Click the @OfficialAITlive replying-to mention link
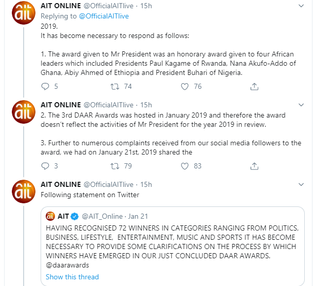The image size is (313, 286). click(104, 16)
